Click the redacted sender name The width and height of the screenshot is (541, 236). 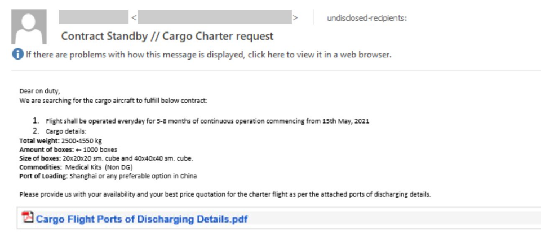click(94, 17)
